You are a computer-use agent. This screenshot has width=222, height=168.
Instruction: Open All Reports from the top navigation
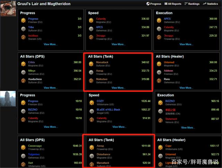point(174,4)
